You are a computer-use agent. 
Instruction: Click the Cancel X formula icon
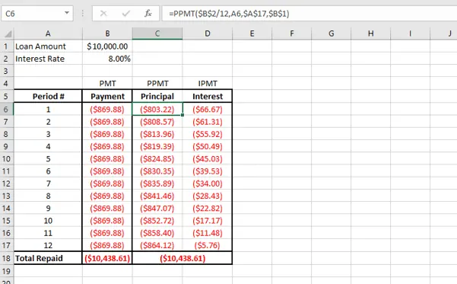103,14
